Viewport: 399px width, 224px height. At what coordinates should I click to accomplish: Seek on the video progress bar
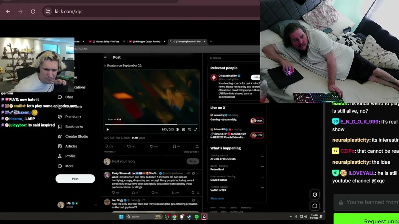coord(151,124)
